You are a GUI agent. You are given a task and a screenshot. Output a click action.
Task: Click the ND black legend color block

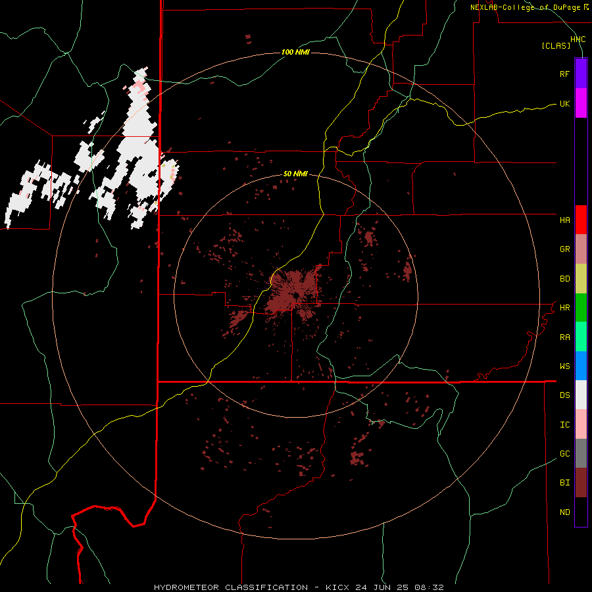coord(581,512)
